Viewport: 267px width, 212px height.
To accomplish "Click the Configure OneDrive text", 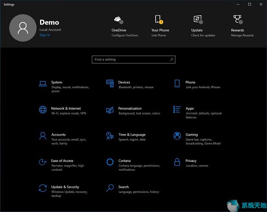I will (125, 35).
